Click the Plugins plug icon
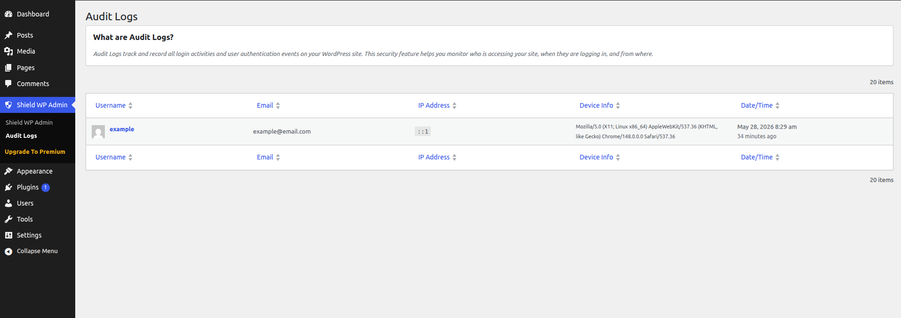 point(8,187)
